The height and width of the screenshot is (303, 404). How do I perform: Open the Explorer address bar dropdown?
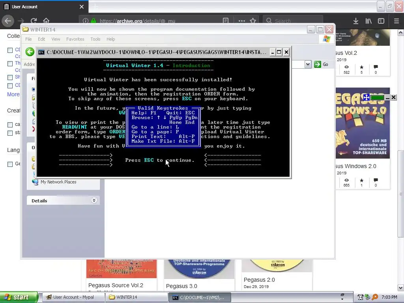pyautogui.click(x=308, y=64)
